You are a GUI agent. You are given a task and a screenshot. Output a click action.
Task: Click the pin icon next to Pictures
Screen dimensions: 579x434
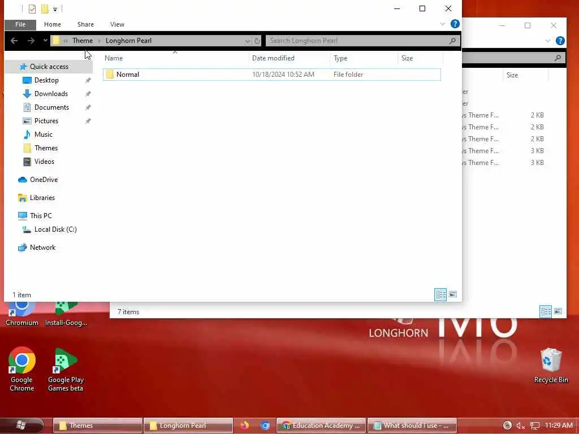point(88,121)
